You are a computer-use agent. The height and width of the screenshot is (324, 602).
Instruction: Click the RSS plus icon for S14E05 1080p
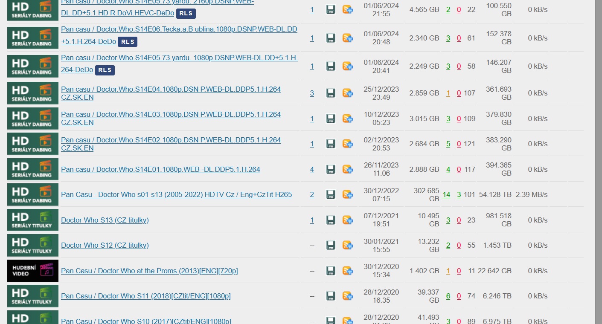pyautogui.click(x=348, y=66)
